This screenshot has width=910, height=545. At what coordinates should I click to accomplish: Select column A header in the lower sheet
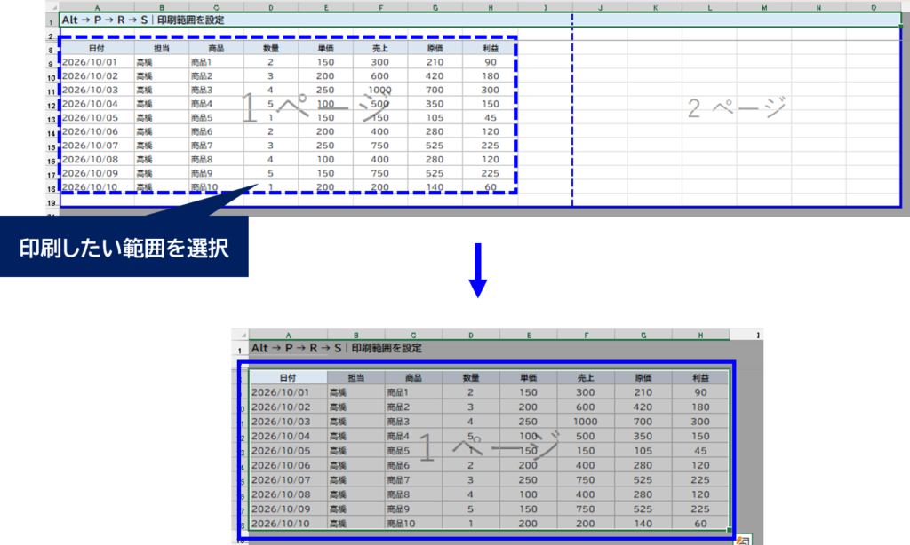(289, 335)
